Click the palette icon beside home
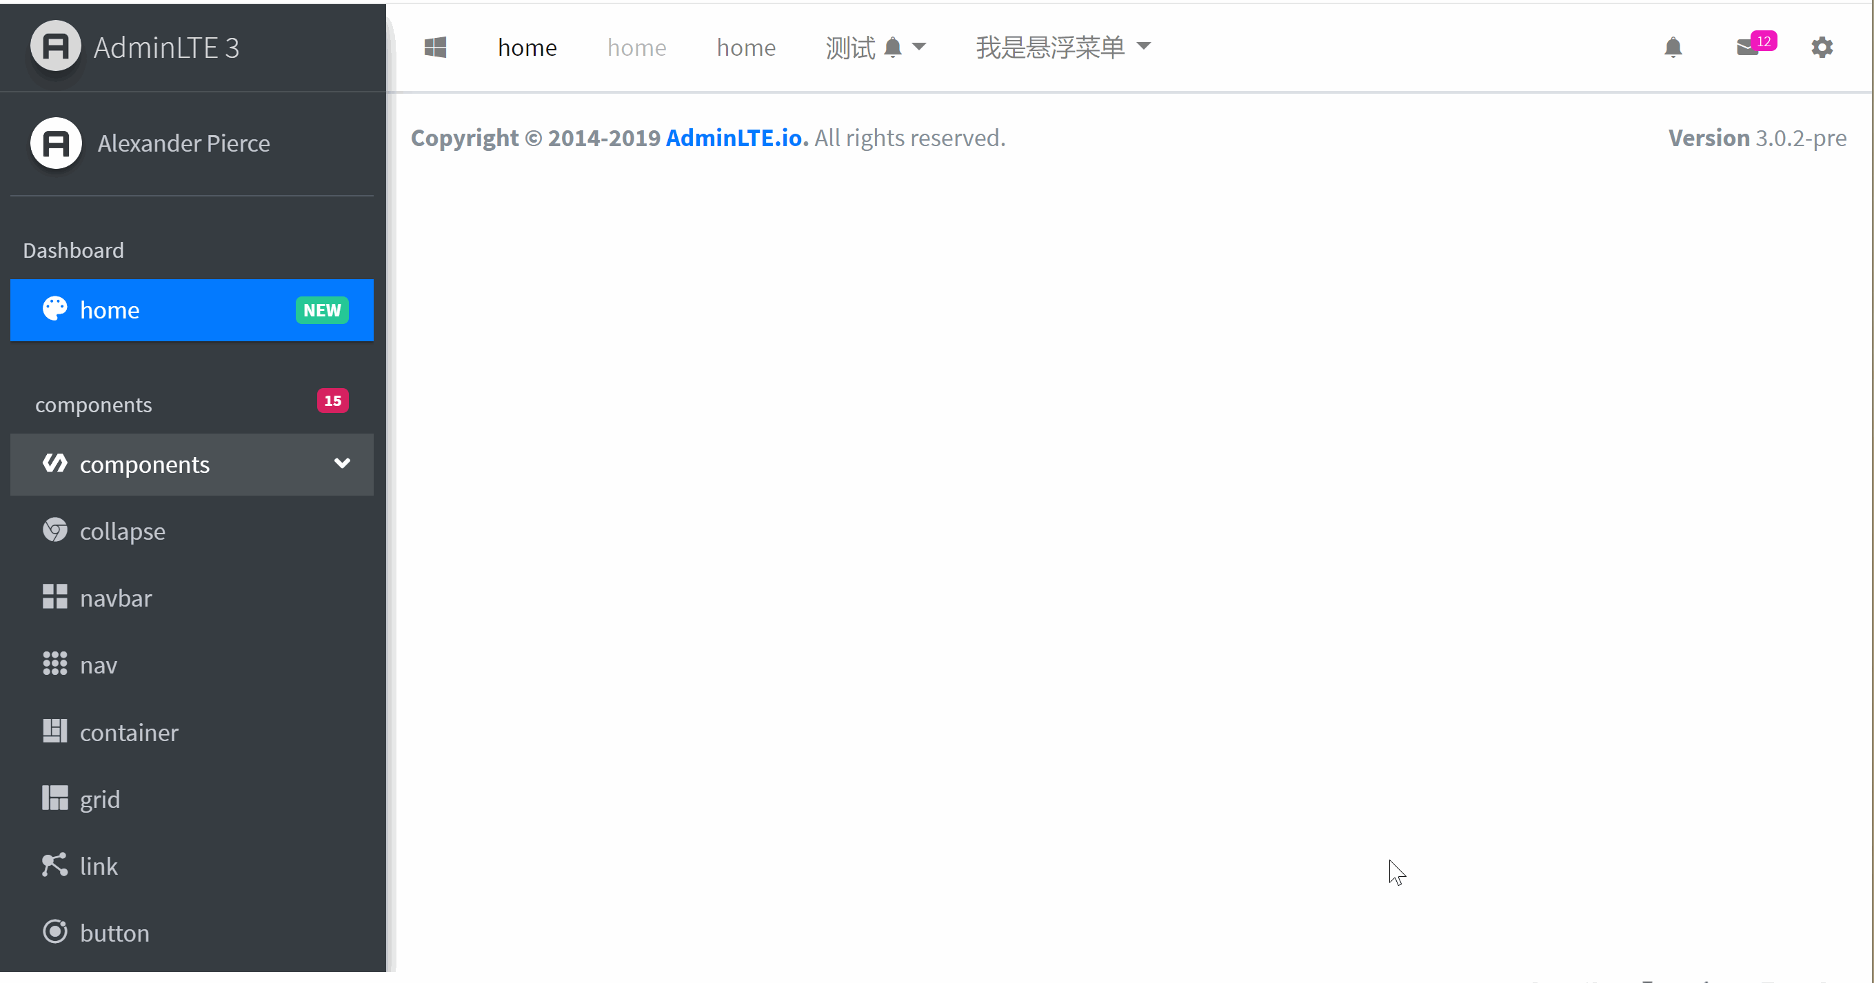The height and width of the screenshot is (983, 1874). point(54,310)
